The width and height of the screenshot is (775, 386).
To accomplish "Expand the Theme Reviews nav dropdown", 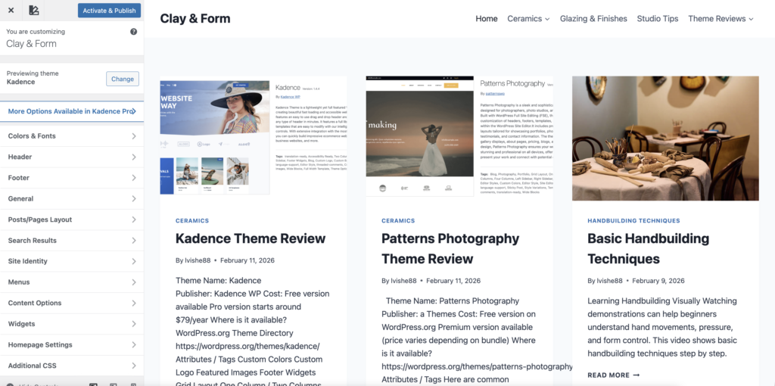I will (721, 19).
